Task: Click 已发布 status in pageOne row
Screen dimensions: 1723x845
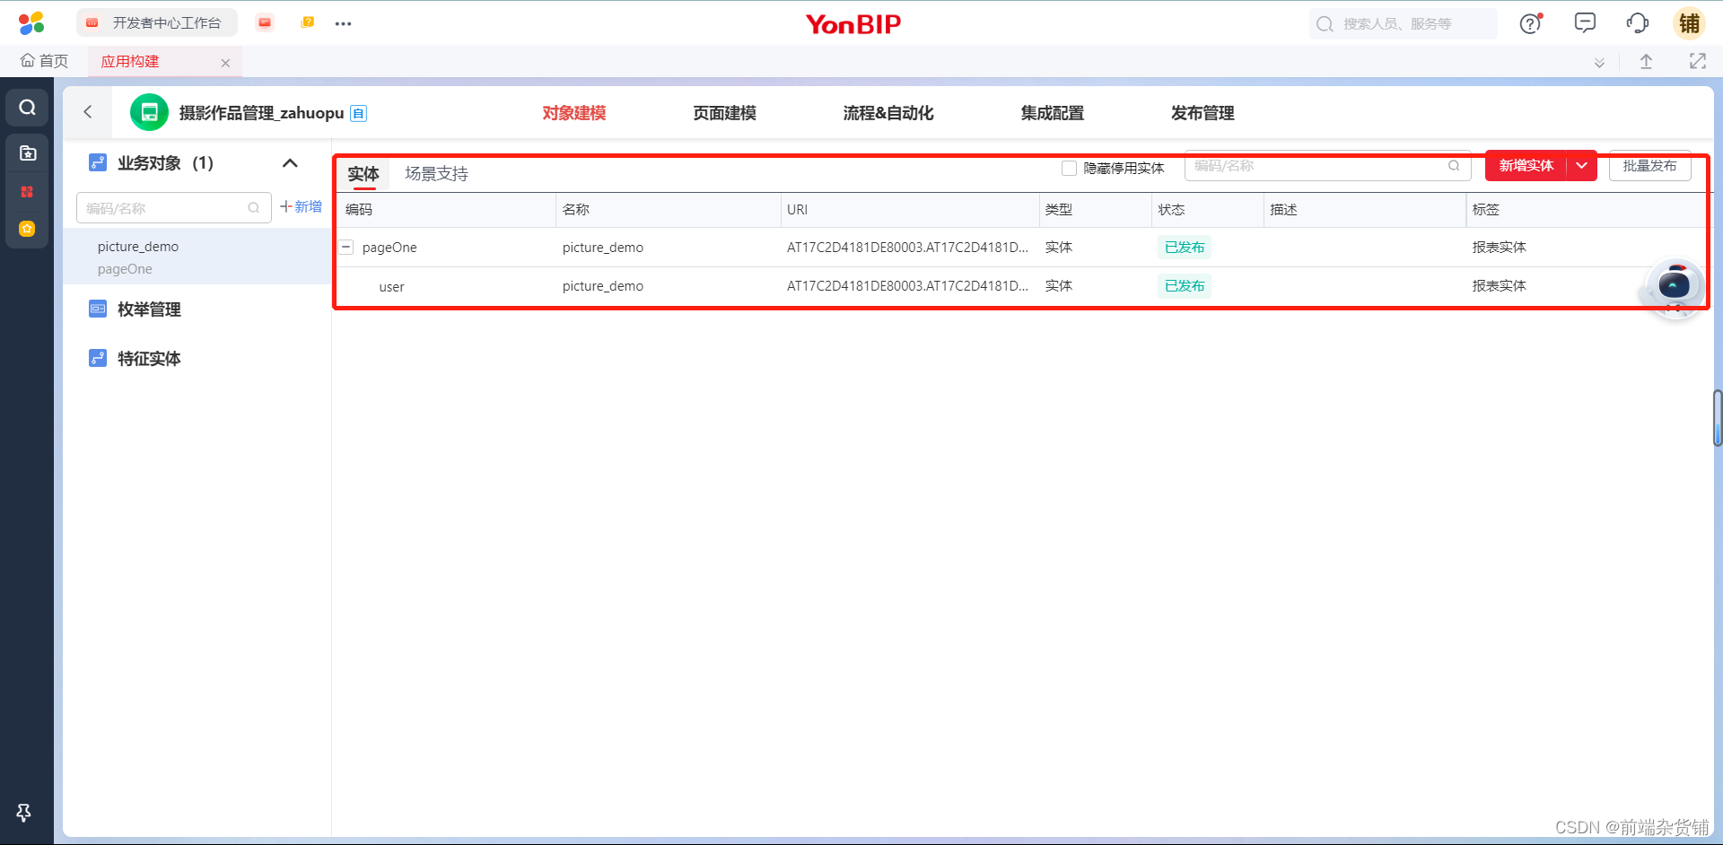Action: [1185, 248]
